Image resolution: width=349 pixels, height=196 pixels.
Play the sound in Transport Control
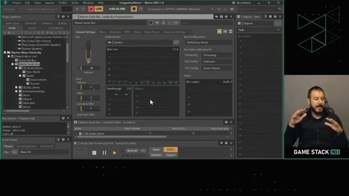(115, 153)
